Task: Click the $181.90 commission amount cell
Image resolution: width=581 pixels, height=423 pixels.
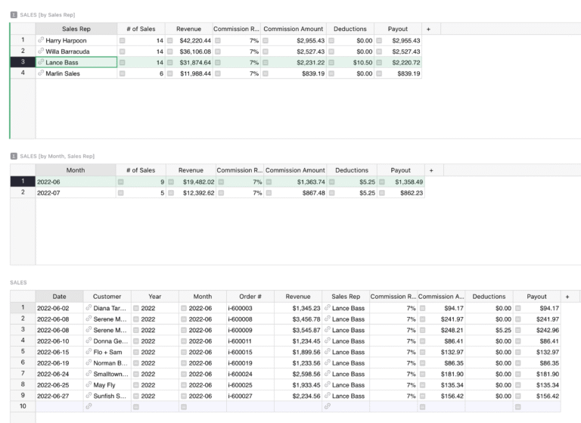Action: click(x=441, y=374)
